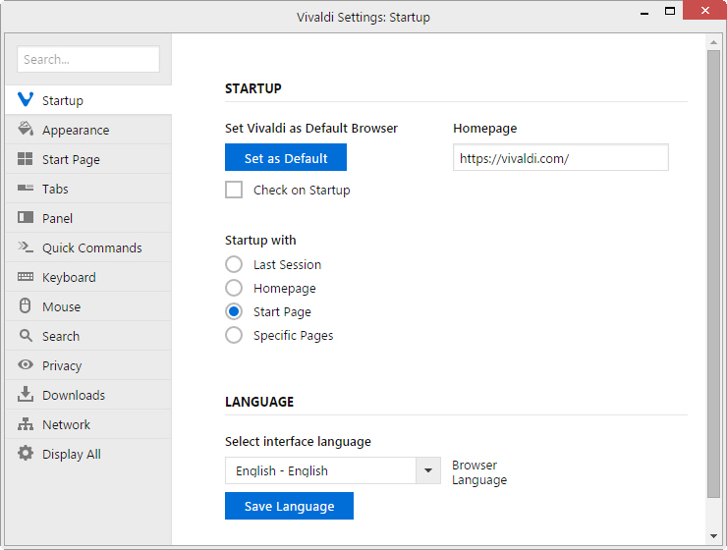Viewport: 727px width, 550px height.
Task: Open Appearance settings section
Action: (88, 130)
